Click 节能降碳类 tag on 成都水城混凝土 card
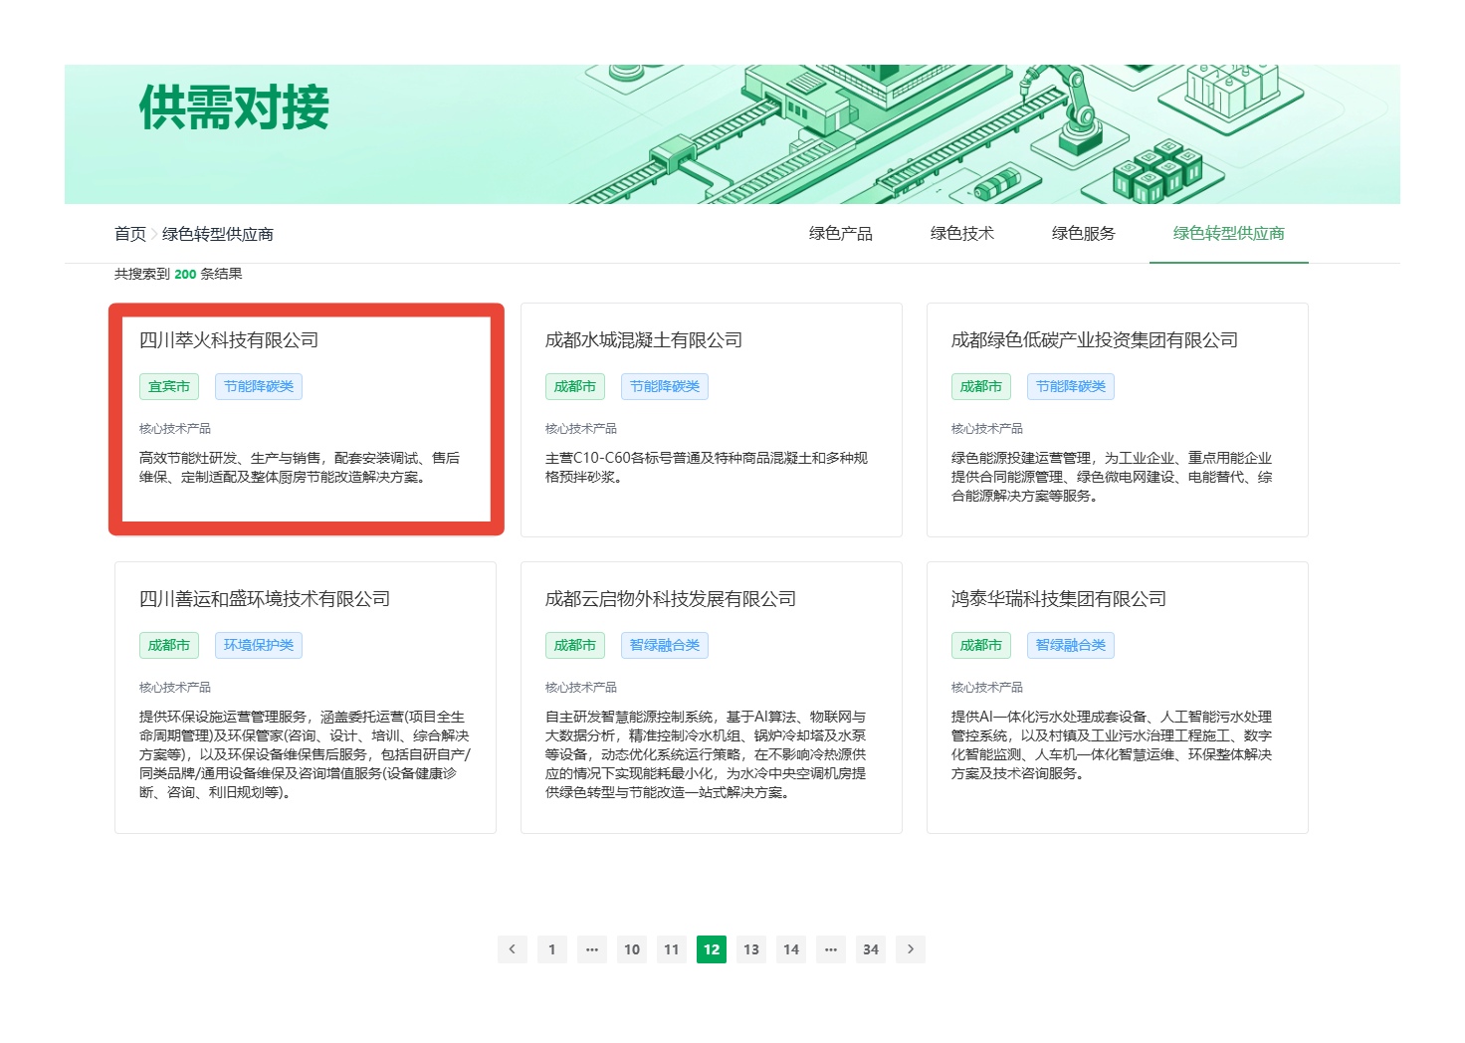The image size is (1465, 1043). 665,386
